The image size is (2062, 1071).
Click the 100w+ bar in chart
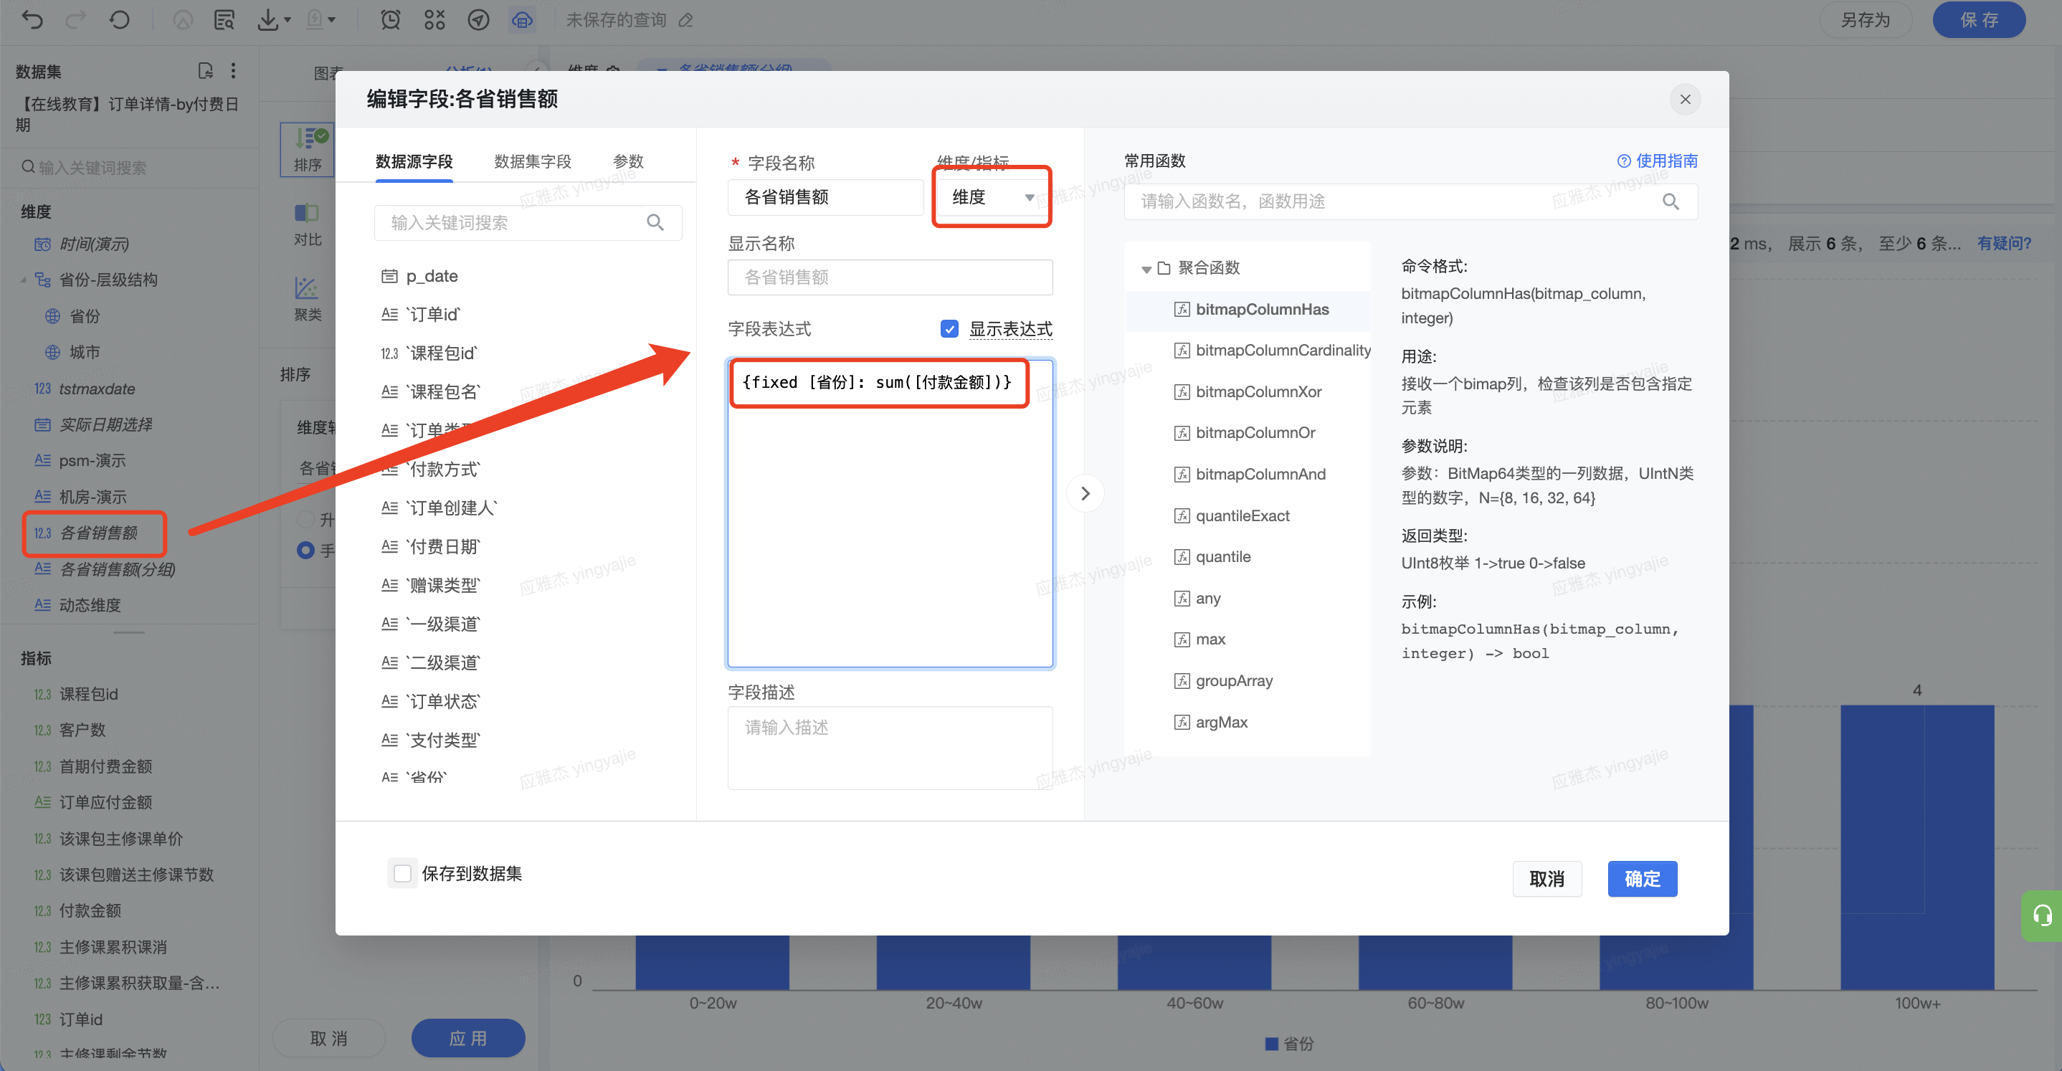(x=1916, y=847)
